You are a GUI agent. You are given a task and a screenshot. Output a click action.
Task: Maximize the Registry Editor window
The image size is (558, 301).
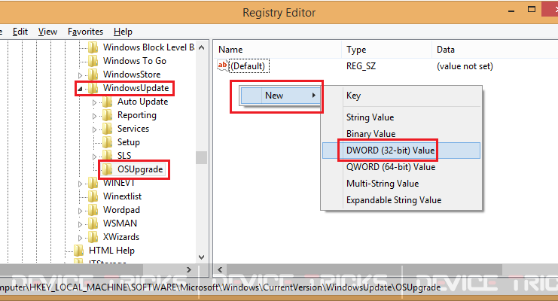(532, 10)
